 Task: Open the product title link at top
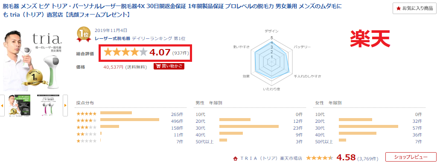click(x=172, y=10)
